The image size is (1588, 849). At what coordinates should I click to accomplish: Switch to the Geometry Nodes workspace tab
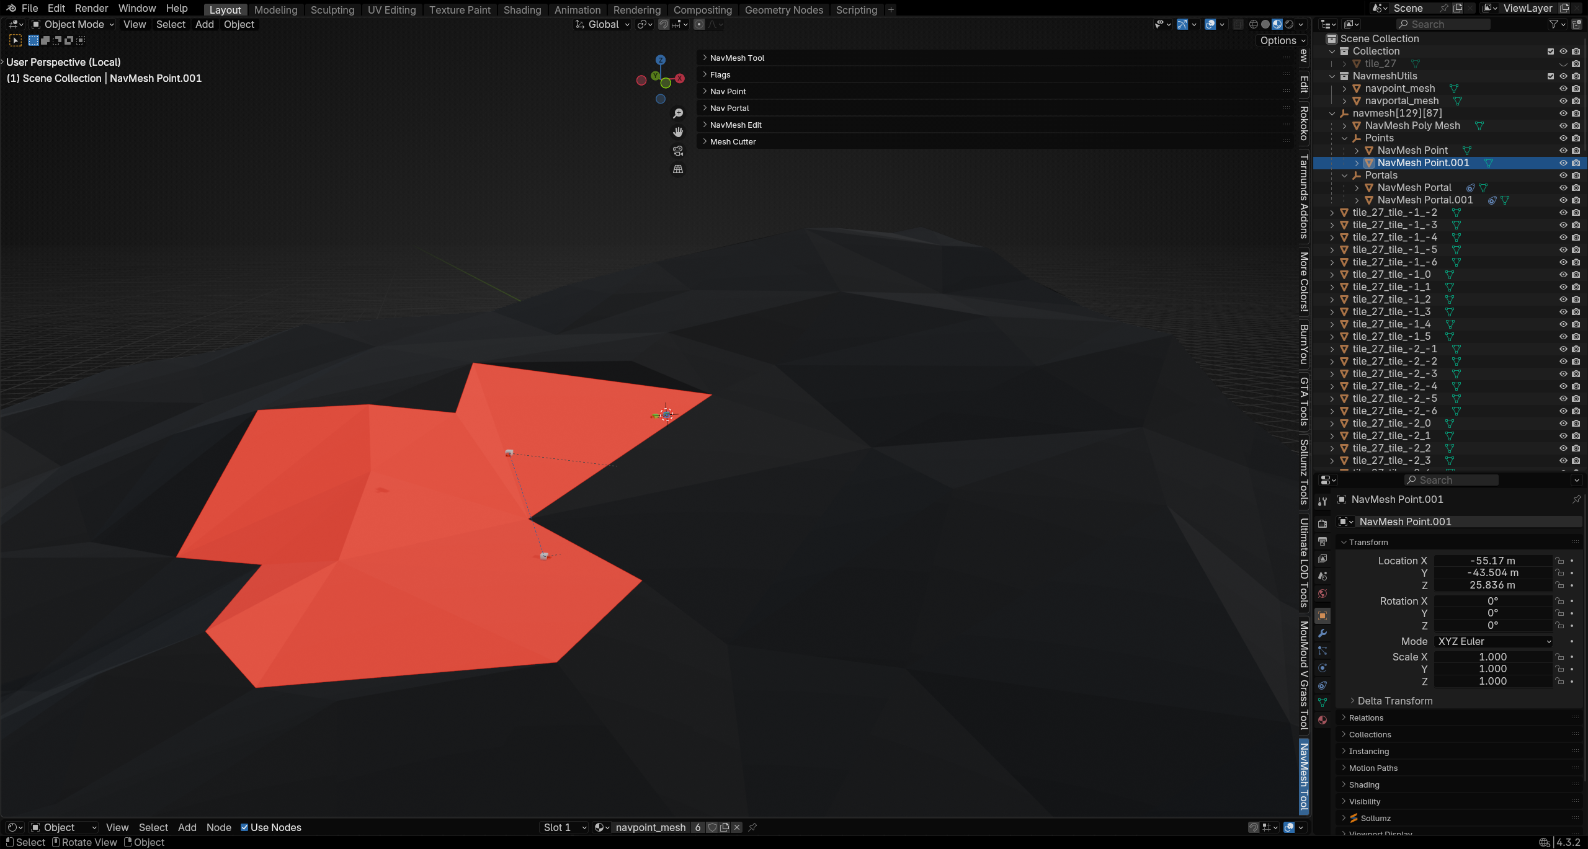click(783, 10)
